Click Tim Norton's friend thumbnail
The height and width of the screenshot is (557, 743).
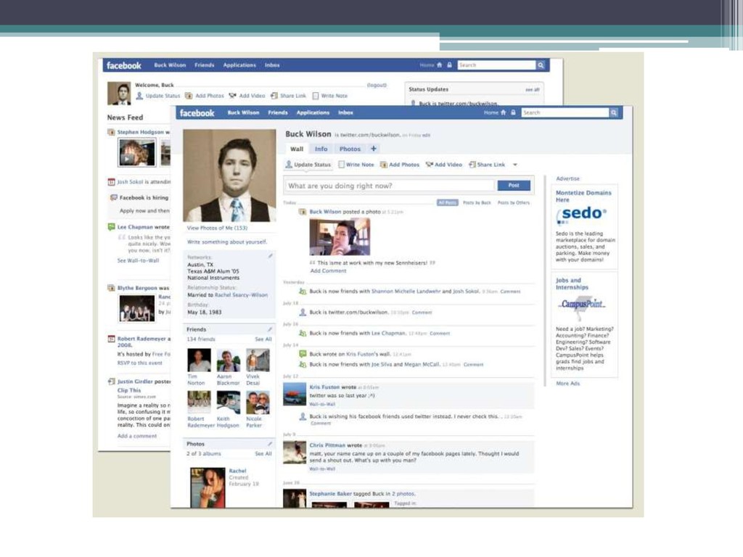coord(199,360)
